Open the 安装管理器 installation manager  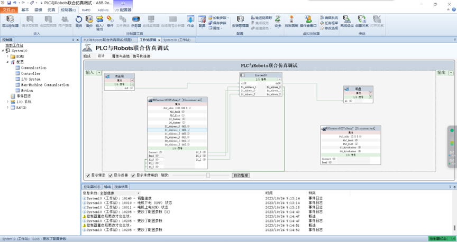240,22
